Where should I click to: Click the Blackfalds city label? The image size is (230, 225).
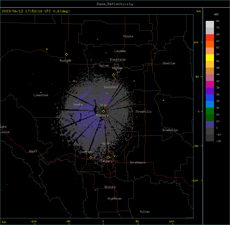coord(118,60)
